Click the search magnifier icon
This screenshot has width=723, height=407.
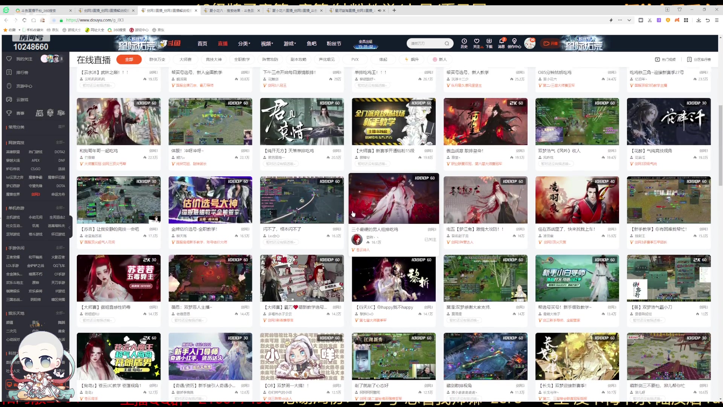[x=447, y=43]
